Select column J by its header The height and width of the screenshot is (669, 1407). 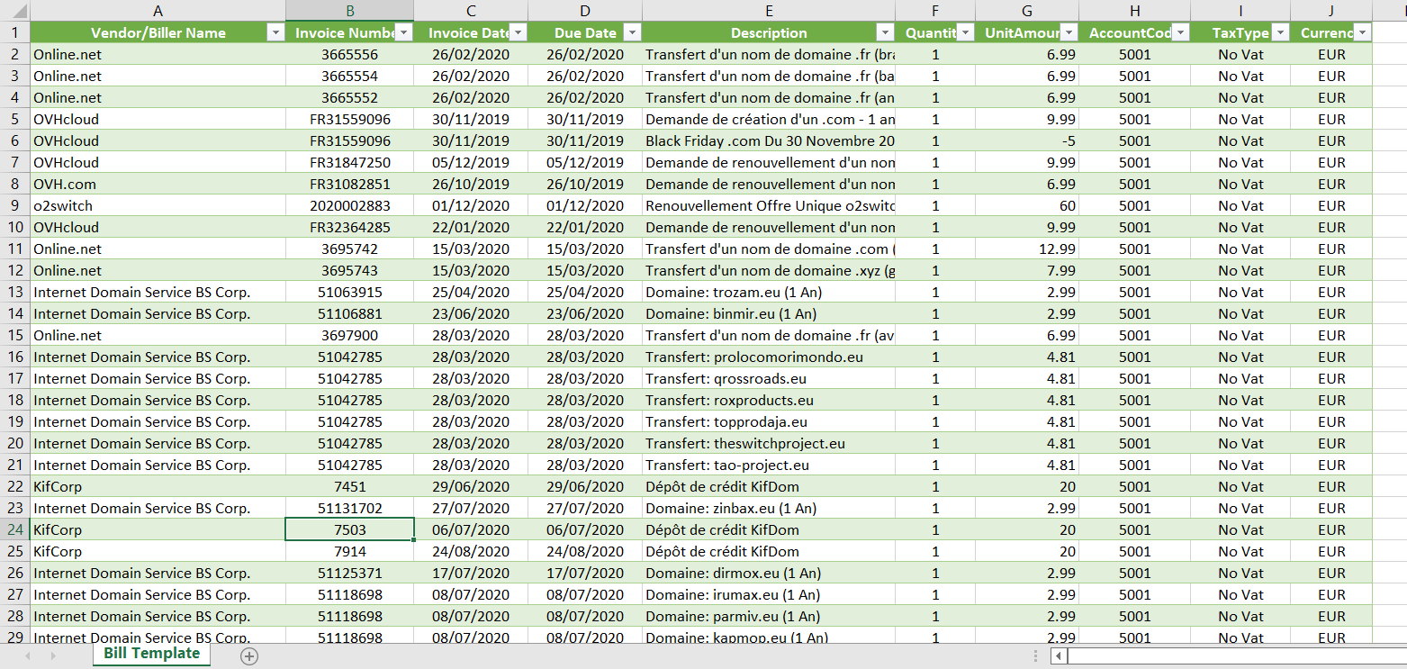point(1331,11)
